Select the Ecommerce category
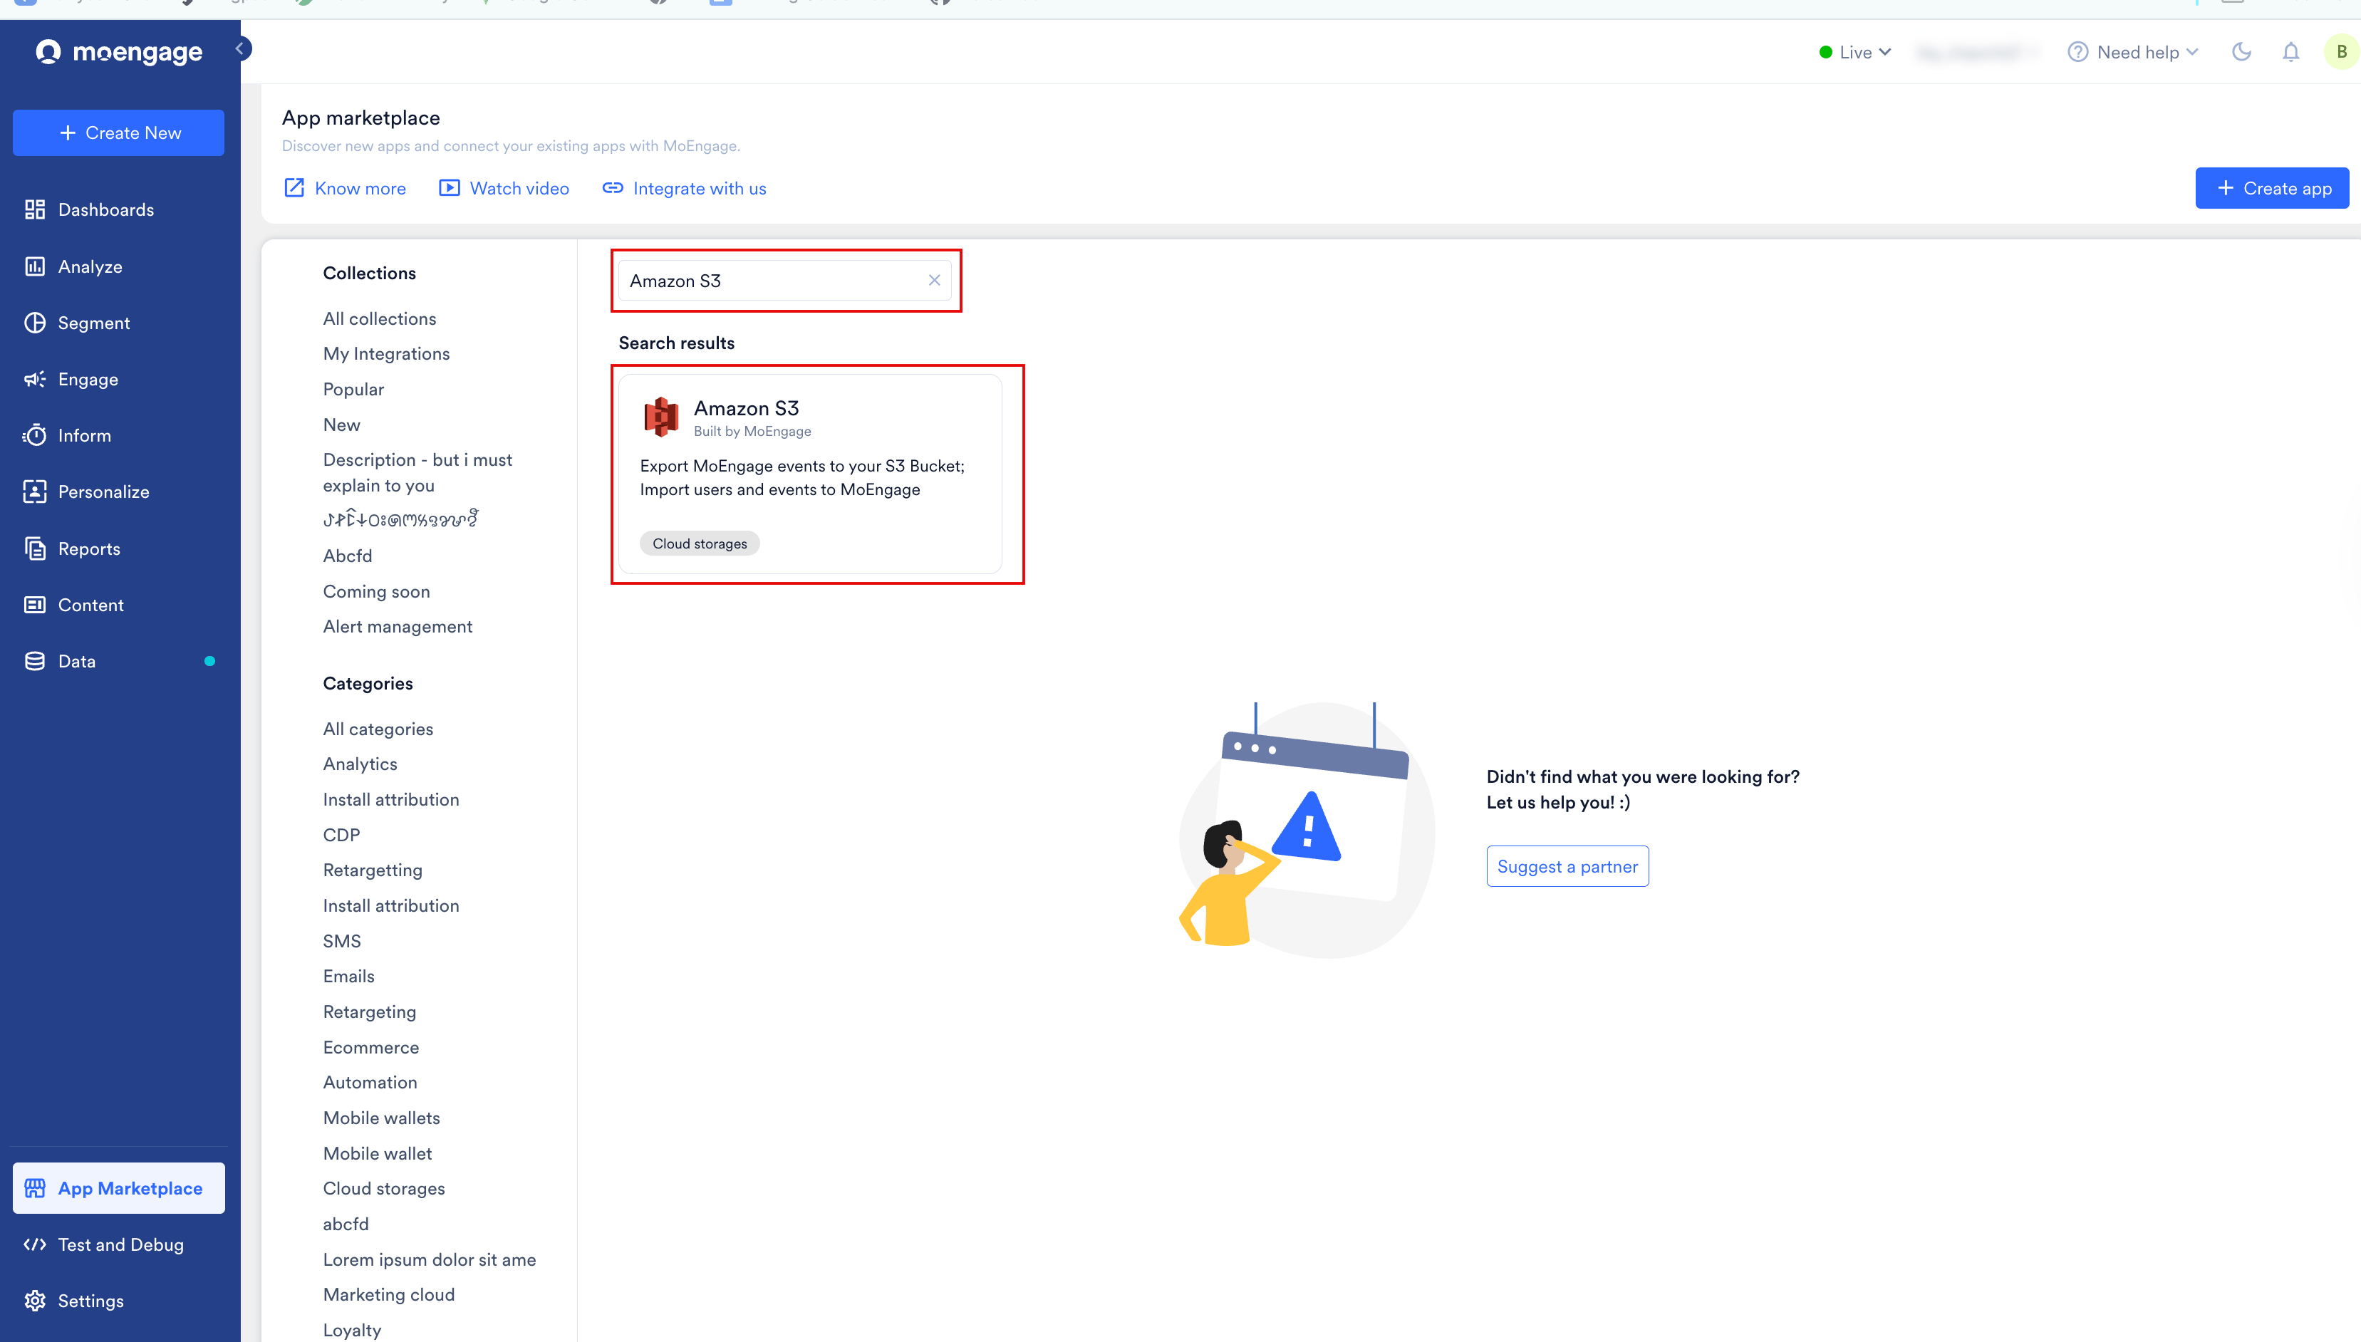Image resolution: width=2361 pixels, height=1342 pixels. click(370, 1047)
